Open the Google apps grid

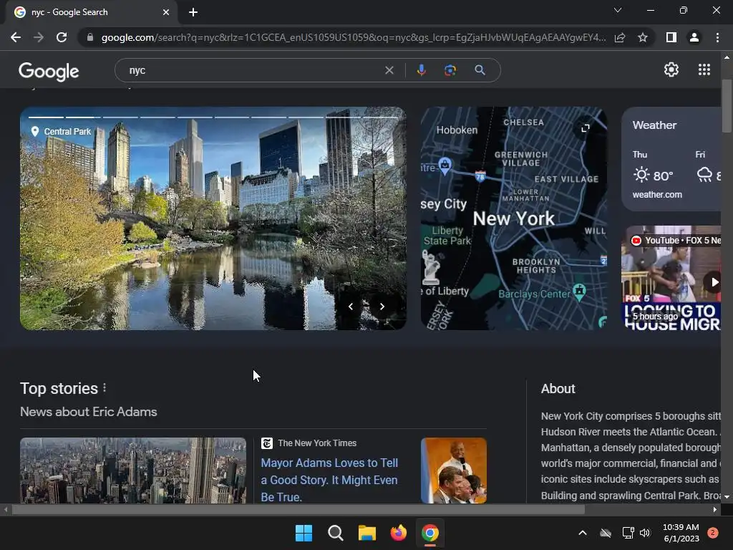(704, 69)
